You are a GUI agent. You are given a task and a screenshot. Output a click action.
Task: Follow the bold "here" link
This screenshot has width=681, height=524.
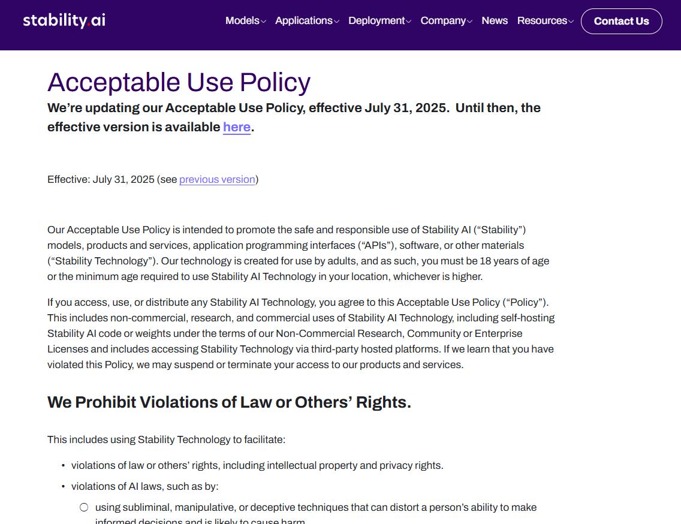(x=237, y=127)
